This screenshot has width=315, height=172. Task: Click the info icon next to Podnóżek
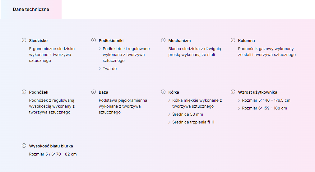tap(24, 92)
